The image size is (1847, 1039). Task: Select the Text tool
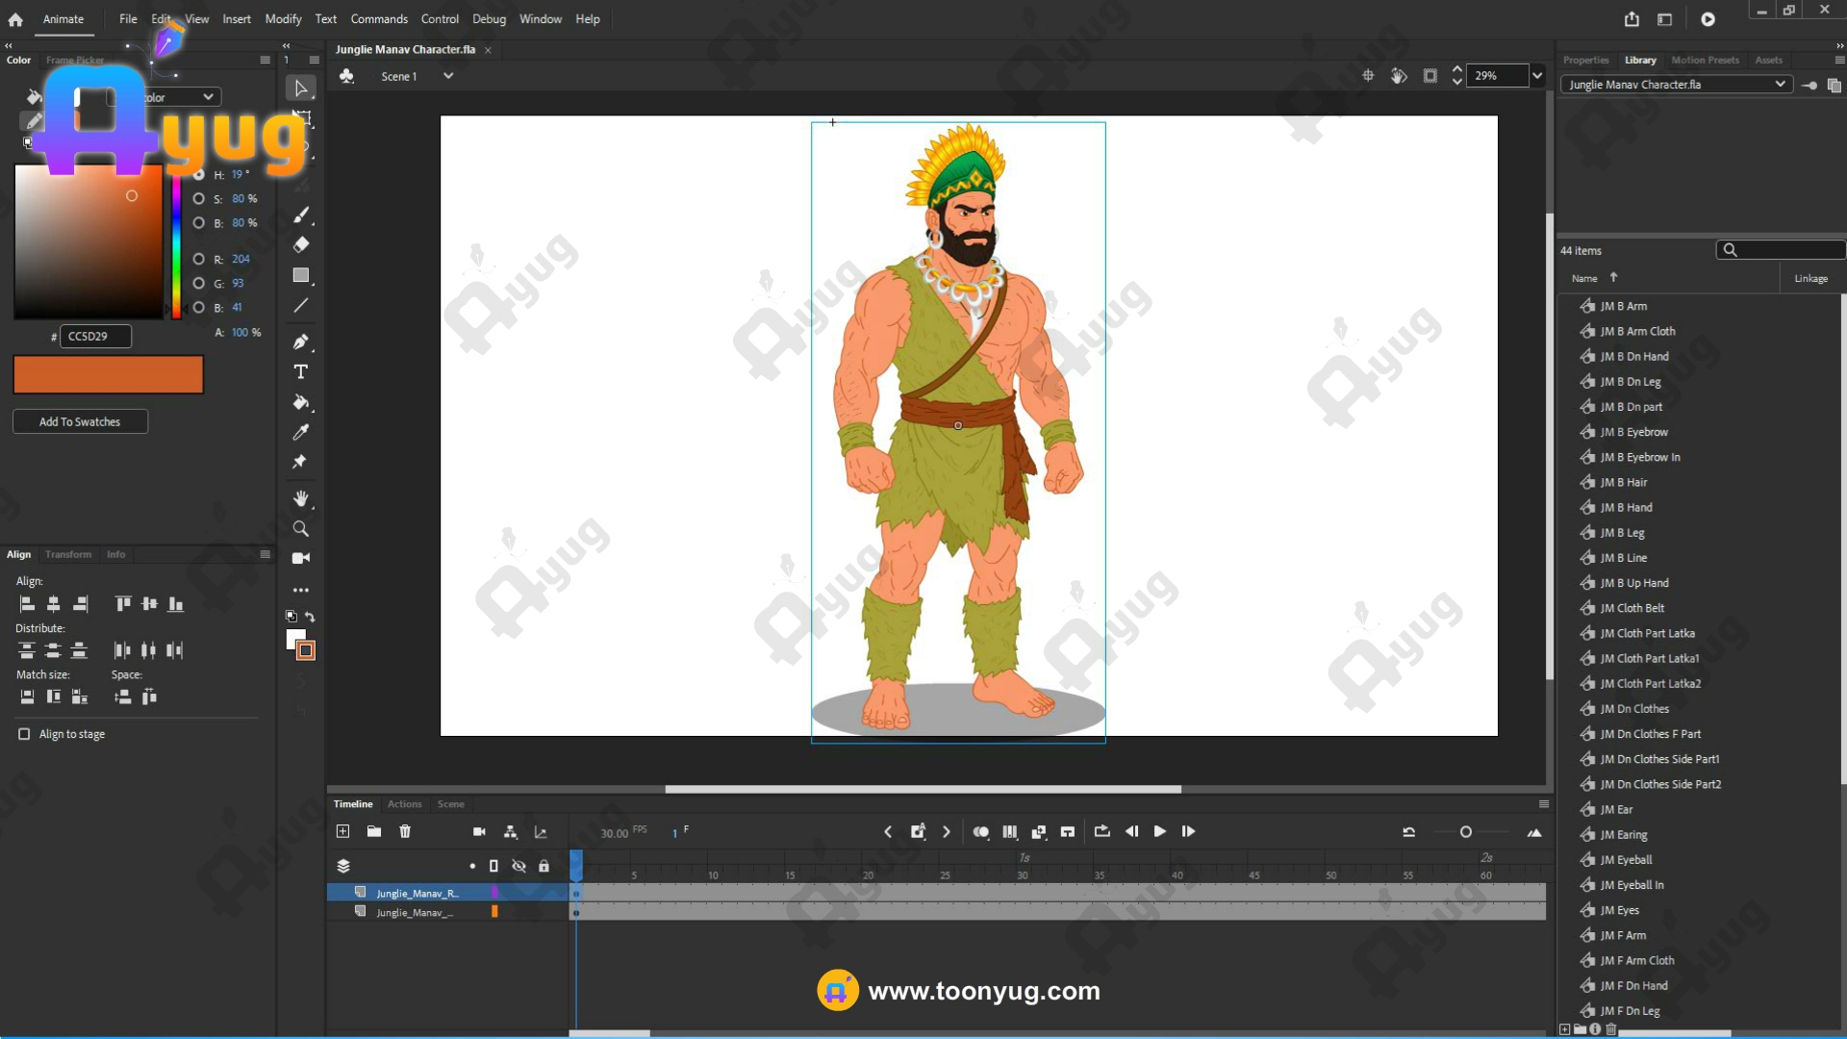[301, 372]
